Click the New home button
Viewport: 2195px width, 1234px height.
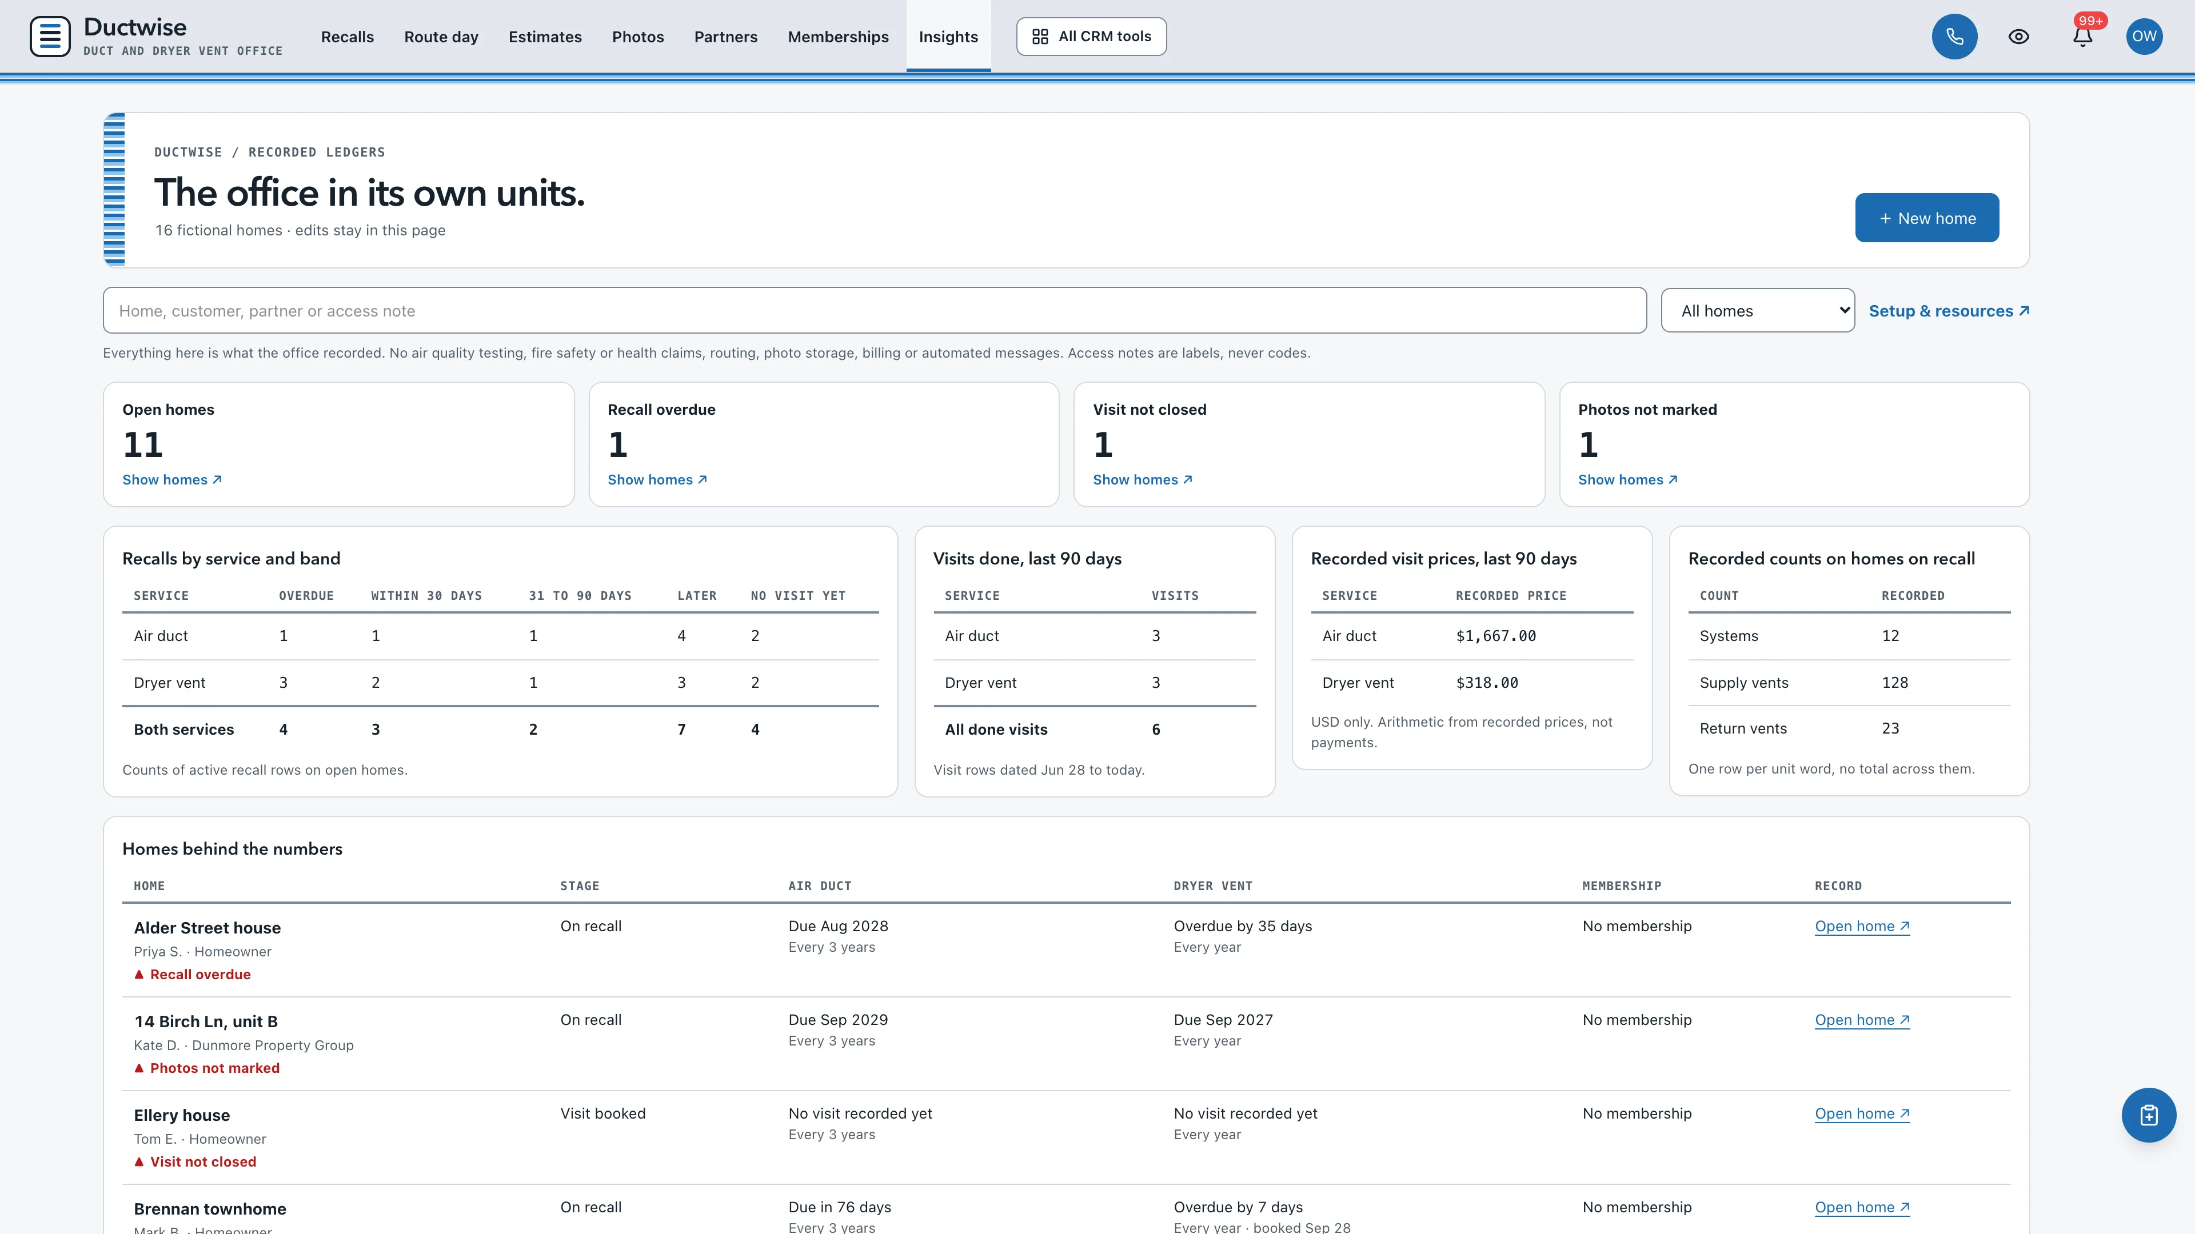pyautogui.click(x=1926, y=218)
